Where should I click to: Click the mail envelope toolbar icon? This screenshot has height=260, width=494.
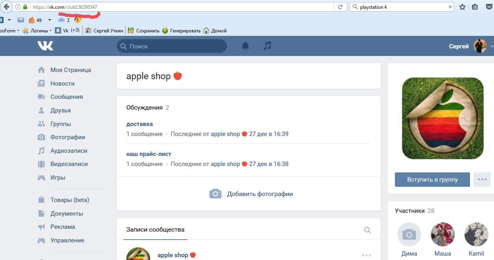click(21, 20)
